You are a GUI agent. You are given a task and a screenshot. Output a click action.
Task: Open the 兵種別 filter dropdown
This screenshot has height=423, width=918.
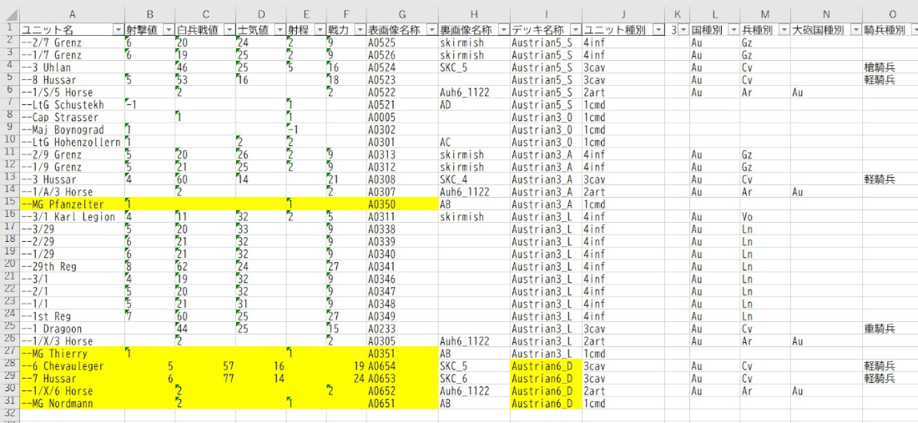point(782,30)
